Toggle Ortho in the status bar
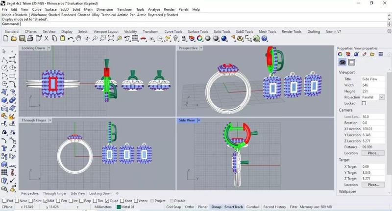Viewport: 392px width, 211px height. click(x=190, y=207)
